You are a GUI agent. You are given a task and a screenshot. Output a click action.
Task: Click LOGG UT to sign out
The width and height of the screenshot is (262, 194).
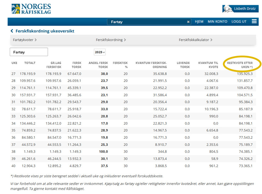(x=239, y=22)
